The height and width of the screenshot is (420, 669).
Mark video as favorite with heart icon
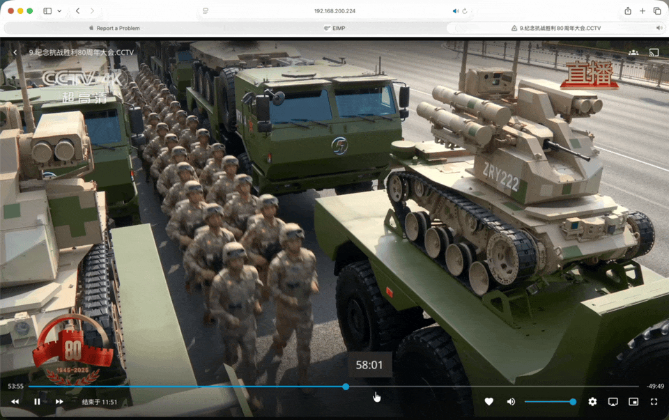[489, 402]
